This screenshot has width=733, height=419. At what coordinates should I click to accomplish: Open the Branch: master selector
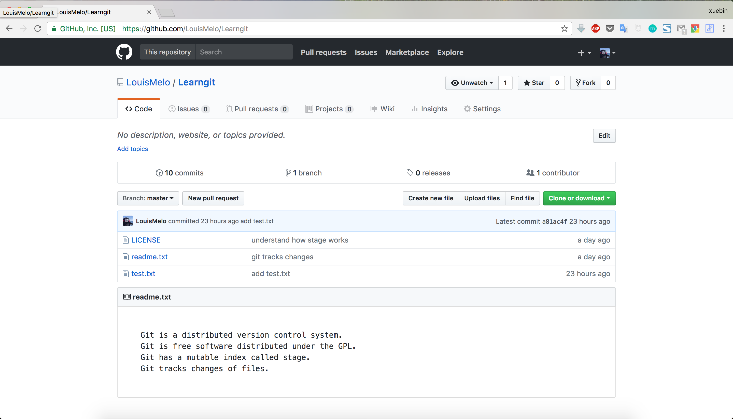pos(148,198)
